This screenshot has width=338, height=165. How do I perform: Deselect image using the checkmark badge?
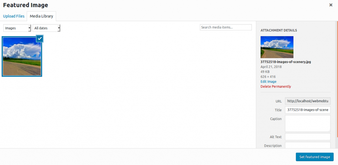pos(40,39)
